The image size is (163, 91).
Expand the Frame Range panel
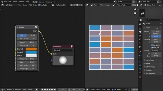[144, 60]
